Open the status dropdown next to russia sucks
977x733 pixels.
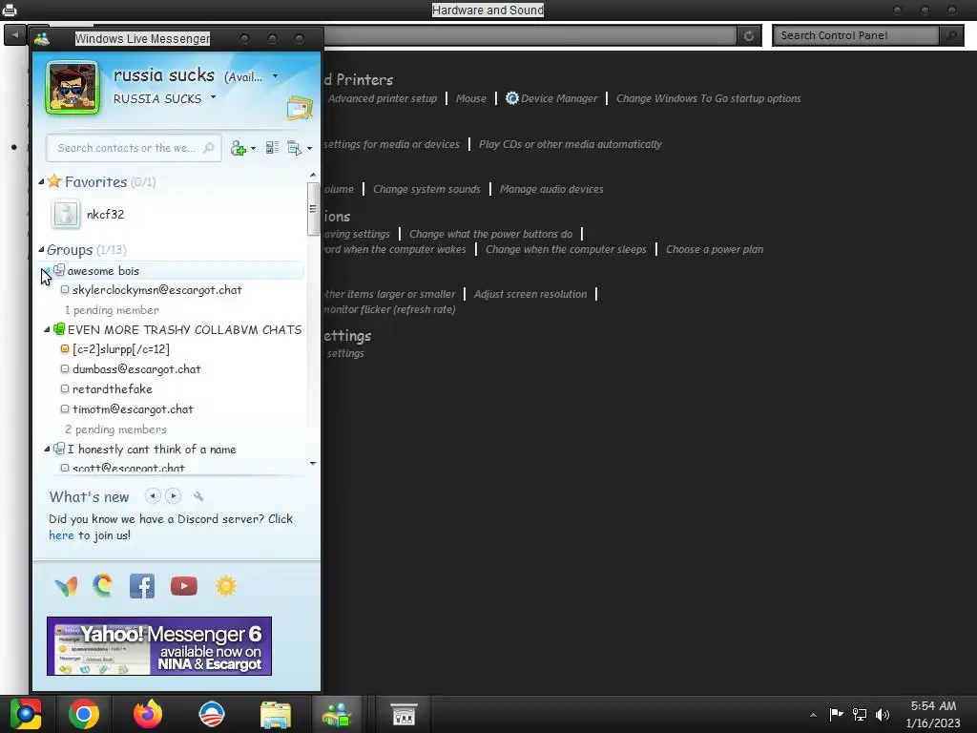pos(275,76)
